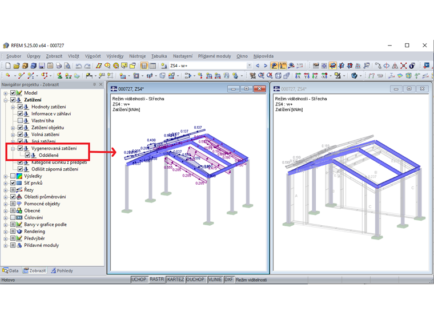The image size is (434, 325).
Task: Uncheck the Oddělené checkbox
Action: point(27,155)
